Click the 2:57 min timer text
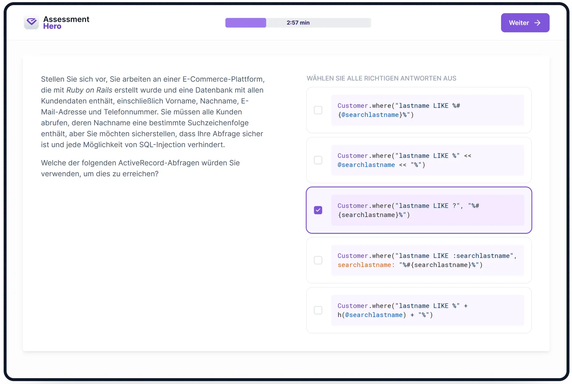The width and height of the screenshot is (572, 384). (x=298, y=23)
